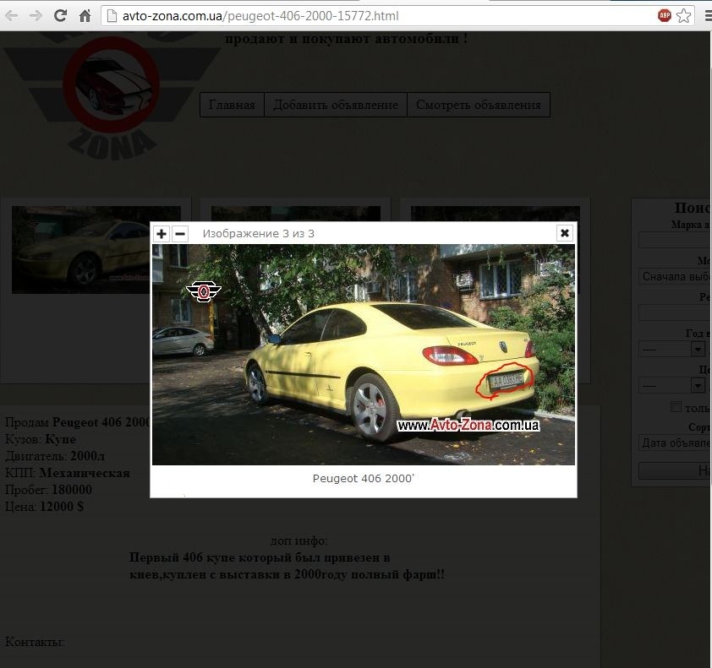712x668 pixels.
Task: Open the "Дата объявления" sort dropdown
Action: pyautogui.click(x=674, y=443)
